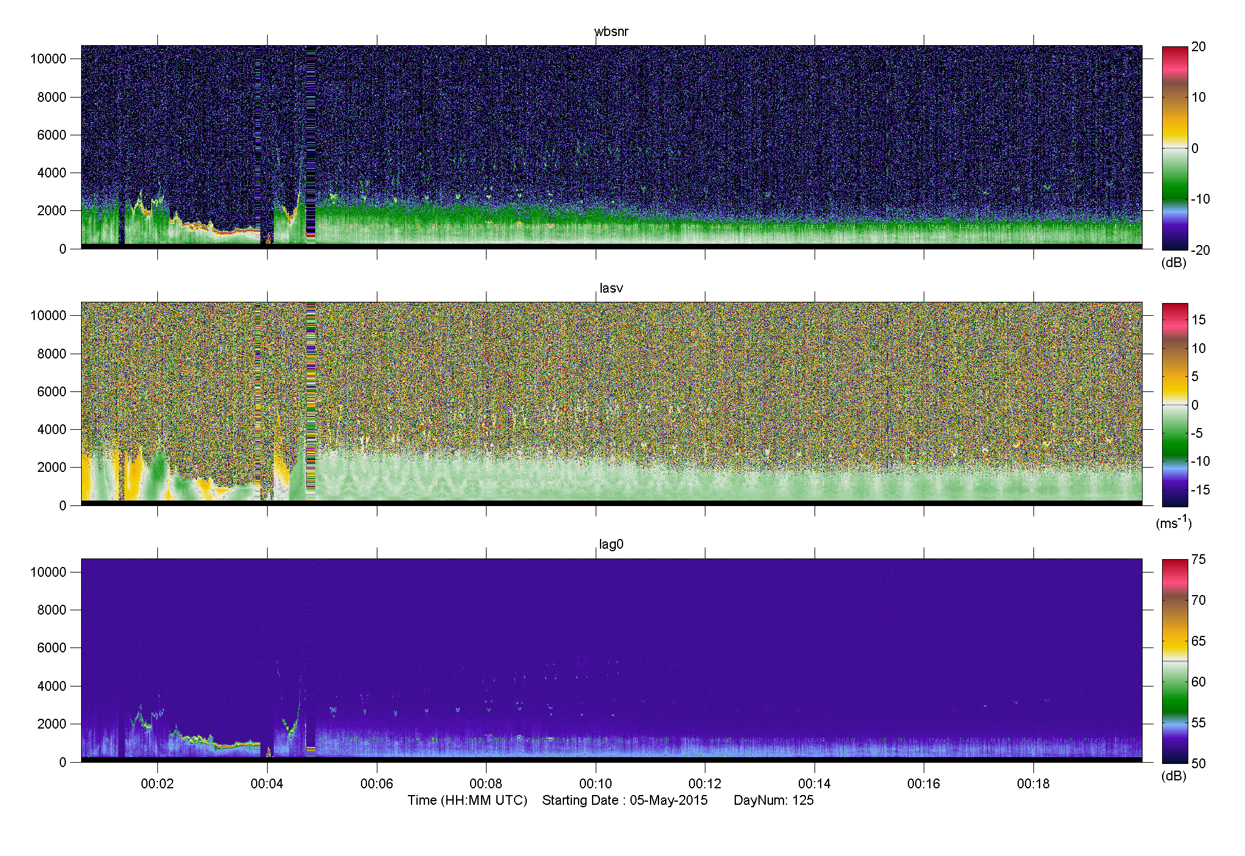Click the 0 y-axis label of lag0 plot

(x=63, y=762)
